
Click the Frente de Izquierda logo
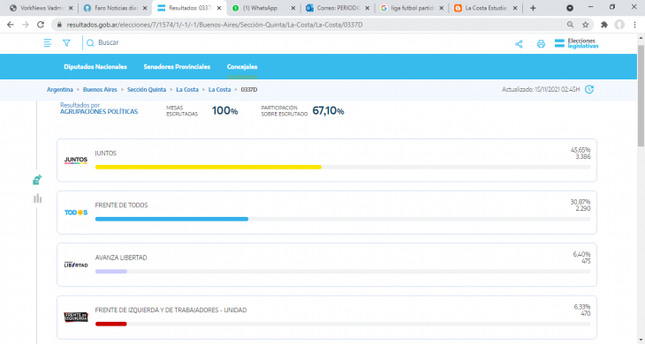(76, 317)
